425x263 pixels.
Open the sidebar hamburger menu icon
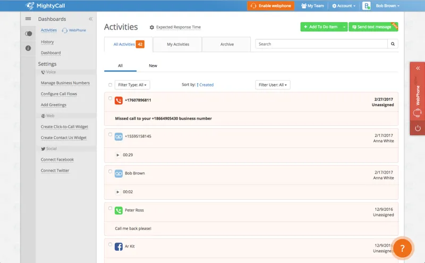coord(28,19)
